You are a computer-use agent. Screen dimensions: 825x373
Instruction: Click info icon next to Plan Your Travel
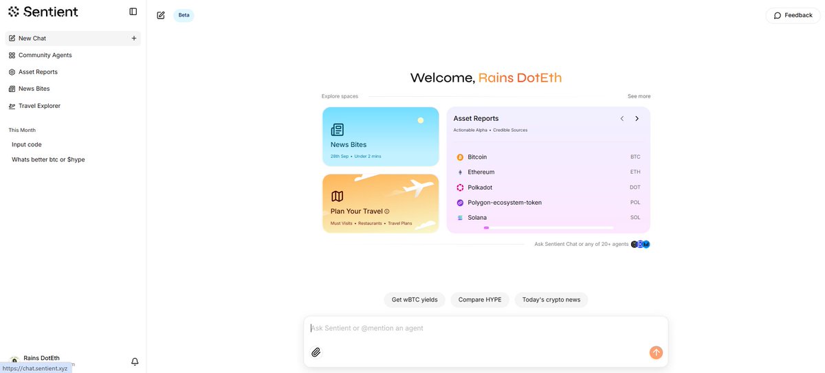point(387,212)
